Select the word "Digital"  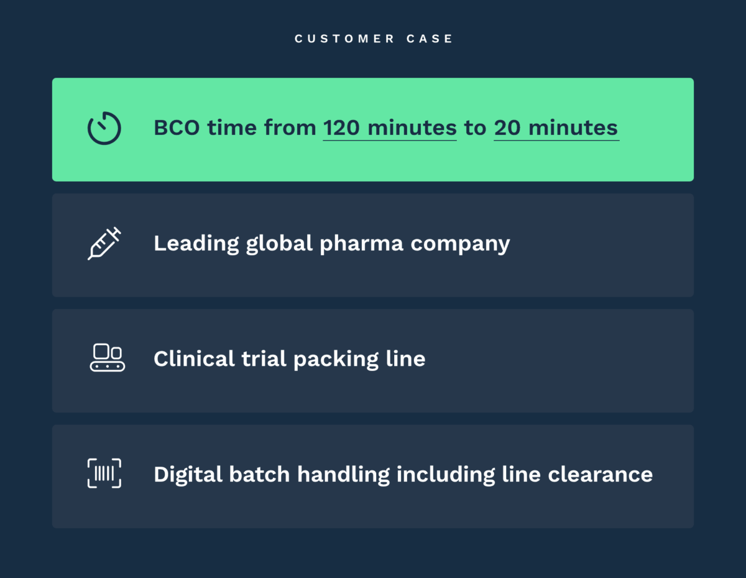[188, 475]
